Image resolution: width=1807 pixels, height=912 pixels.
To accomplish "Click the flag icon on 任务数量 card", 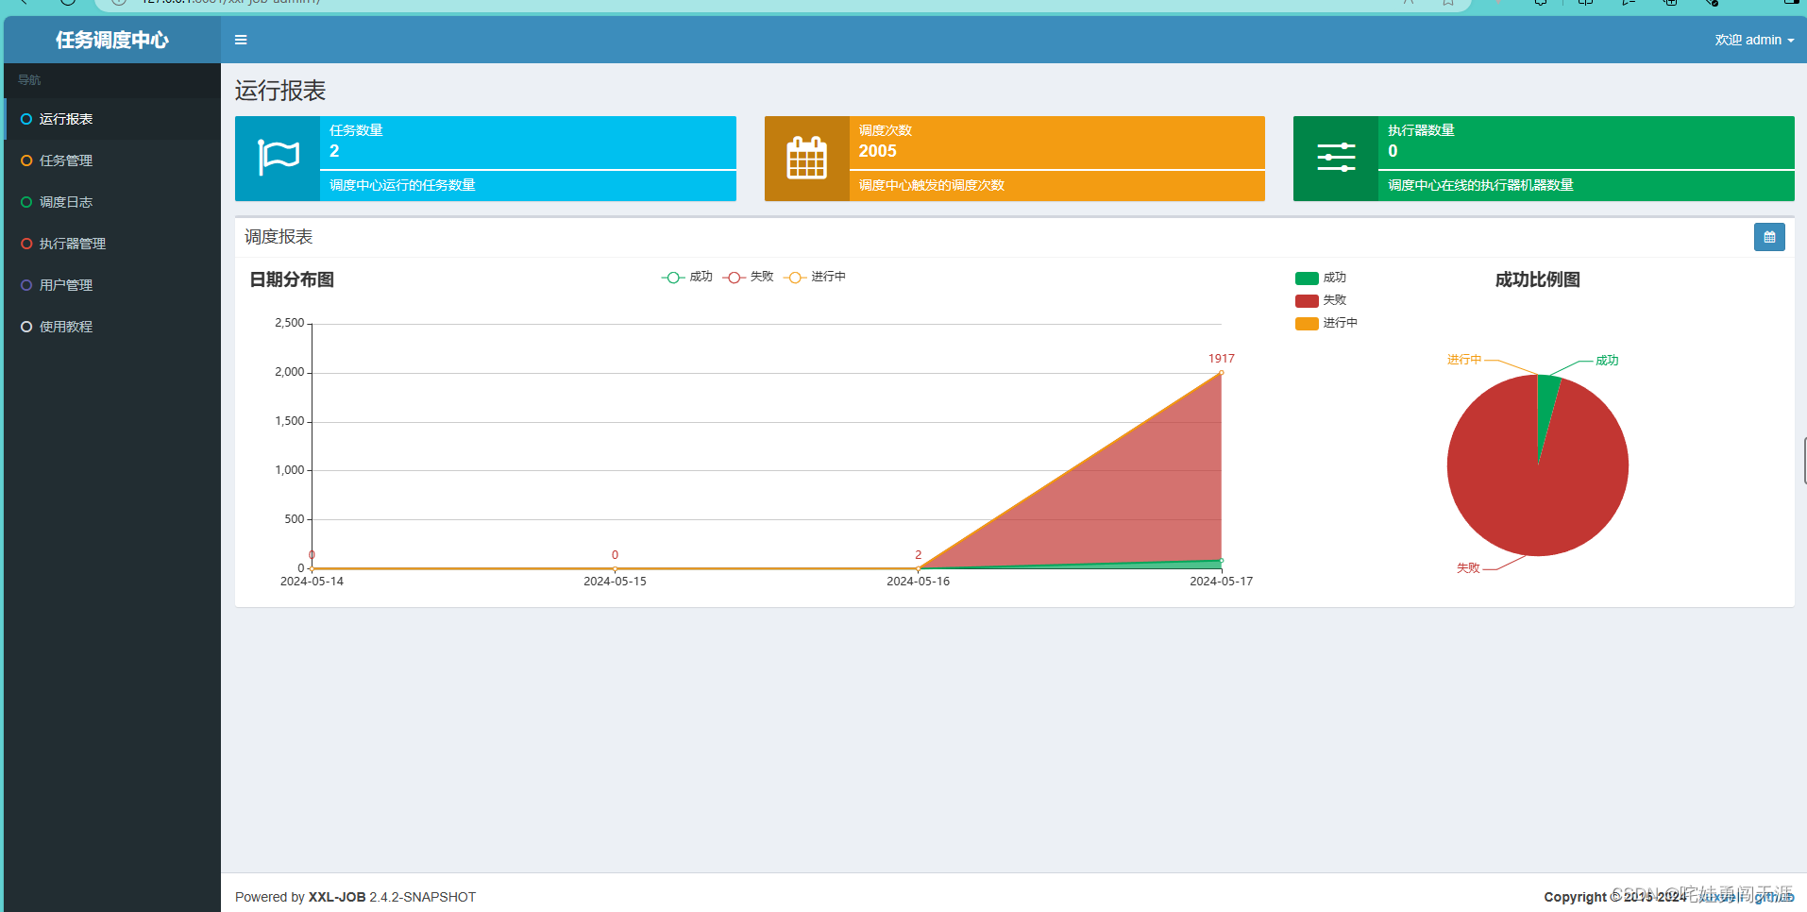I will 278,158.
